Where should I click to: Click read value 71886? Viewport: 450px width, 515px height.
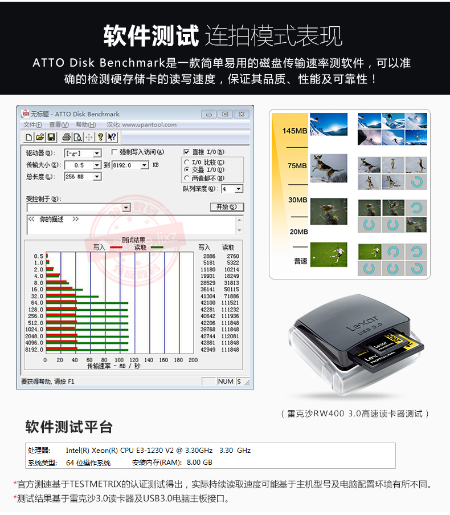(x=232, y=296)
